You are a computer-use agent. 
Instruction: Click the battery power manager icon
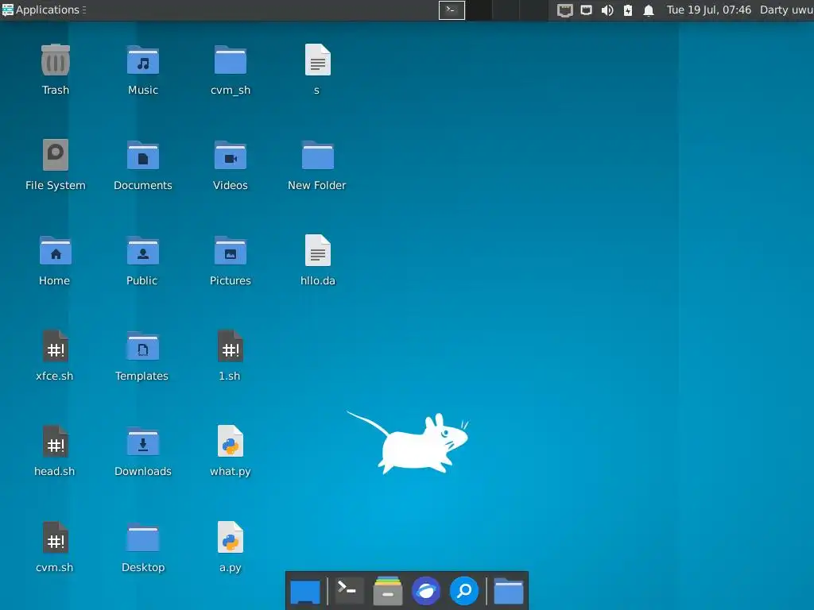[x=628, y=10]
